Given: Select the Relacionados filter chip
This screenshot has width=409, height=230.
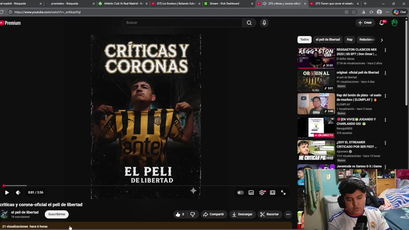Looking at the screenshot, I should pos(367,40).
